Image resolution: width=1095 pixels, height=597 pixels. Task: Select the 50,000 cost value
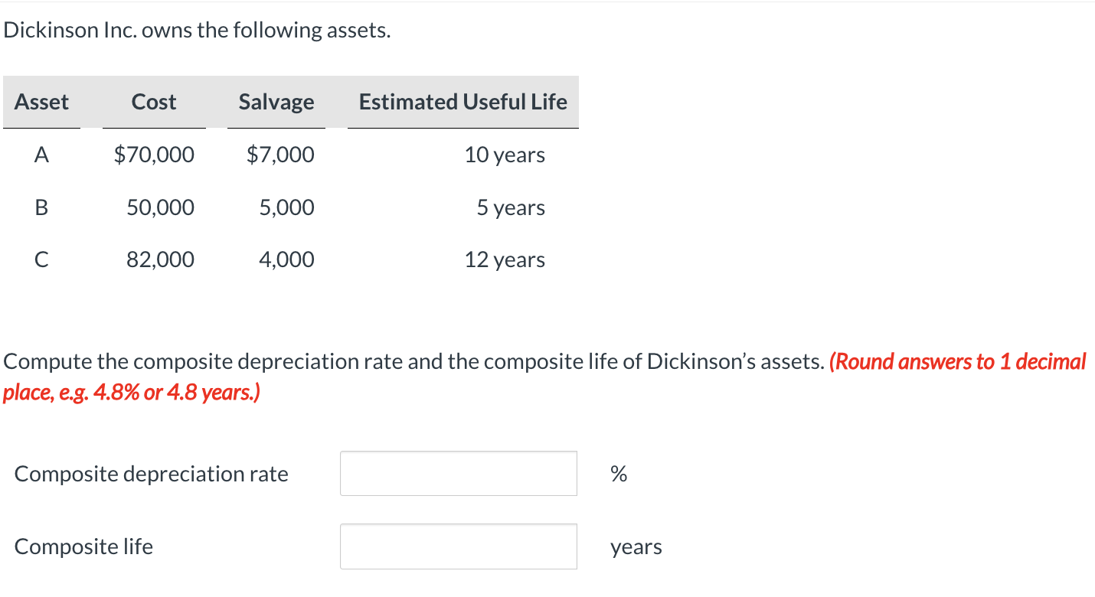pyautogui.click(x=160, y=207)
